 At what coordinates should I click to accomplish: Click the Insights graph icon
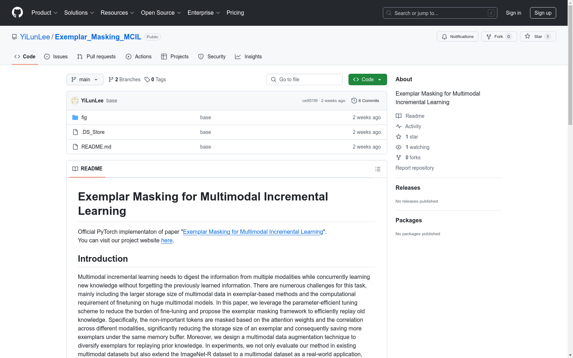[238, 57]
